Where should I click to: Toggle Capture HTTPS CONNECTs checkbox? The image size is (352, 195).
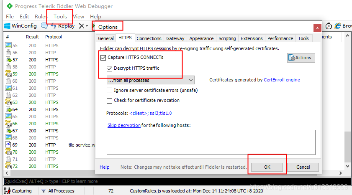[x=103, y=58]
